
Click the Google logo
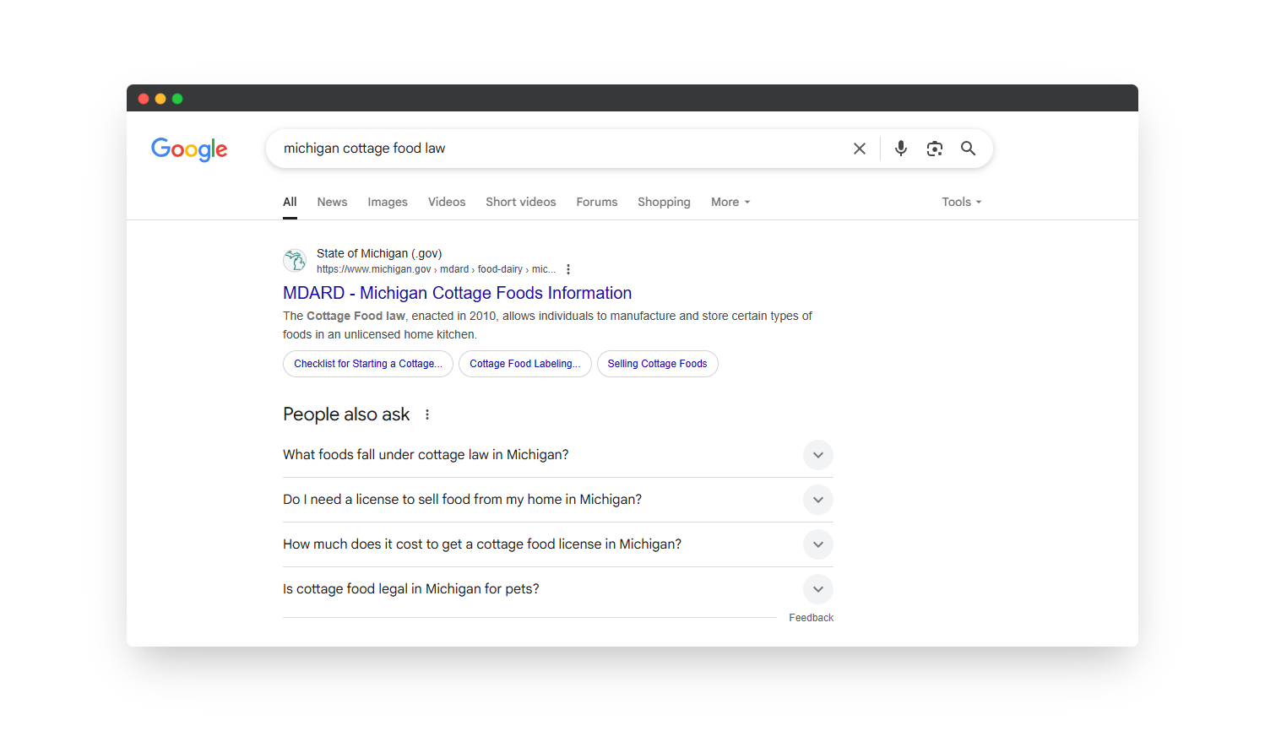tap(189, 149)
